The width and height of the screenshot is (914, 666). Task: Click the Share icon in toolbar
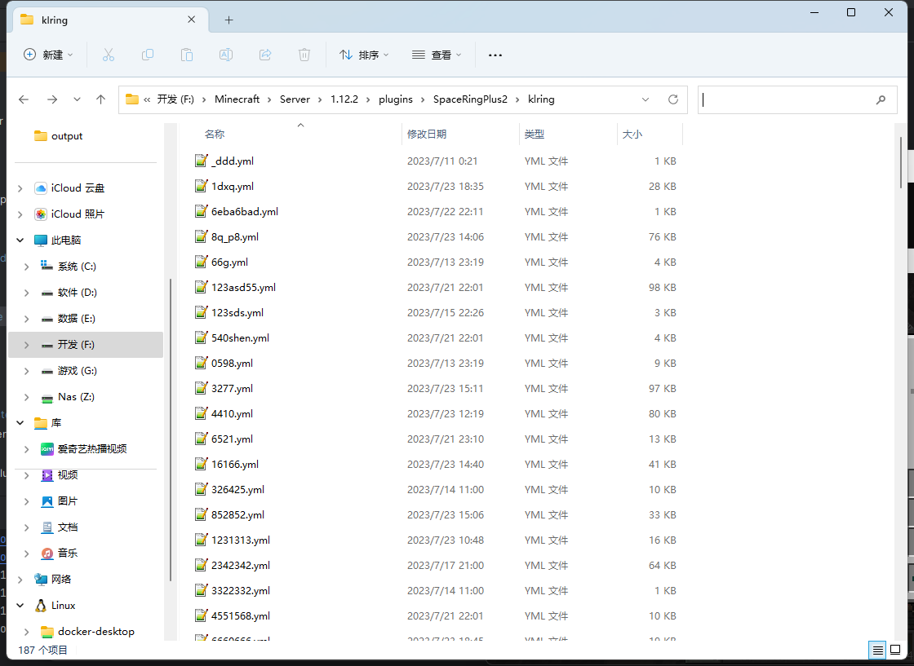(265, 55)
